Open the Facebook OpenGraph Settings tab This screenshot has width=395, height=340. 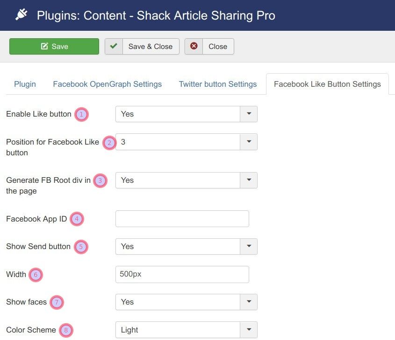(x=108, y=84)
